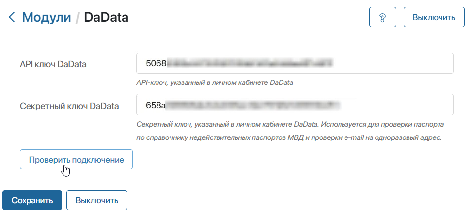Click the API ключ DaData label
Viewport: 471px width, 219px height.
coord(53,64)
